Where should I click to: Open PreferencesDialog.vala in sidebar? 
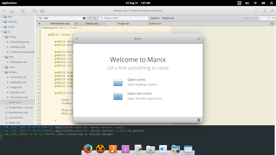pos(22,52)
